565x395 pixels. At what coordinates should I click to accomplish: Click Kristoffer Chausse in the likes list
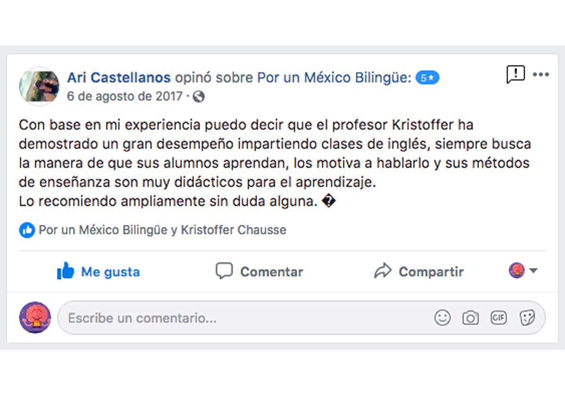tap(234, 230)
